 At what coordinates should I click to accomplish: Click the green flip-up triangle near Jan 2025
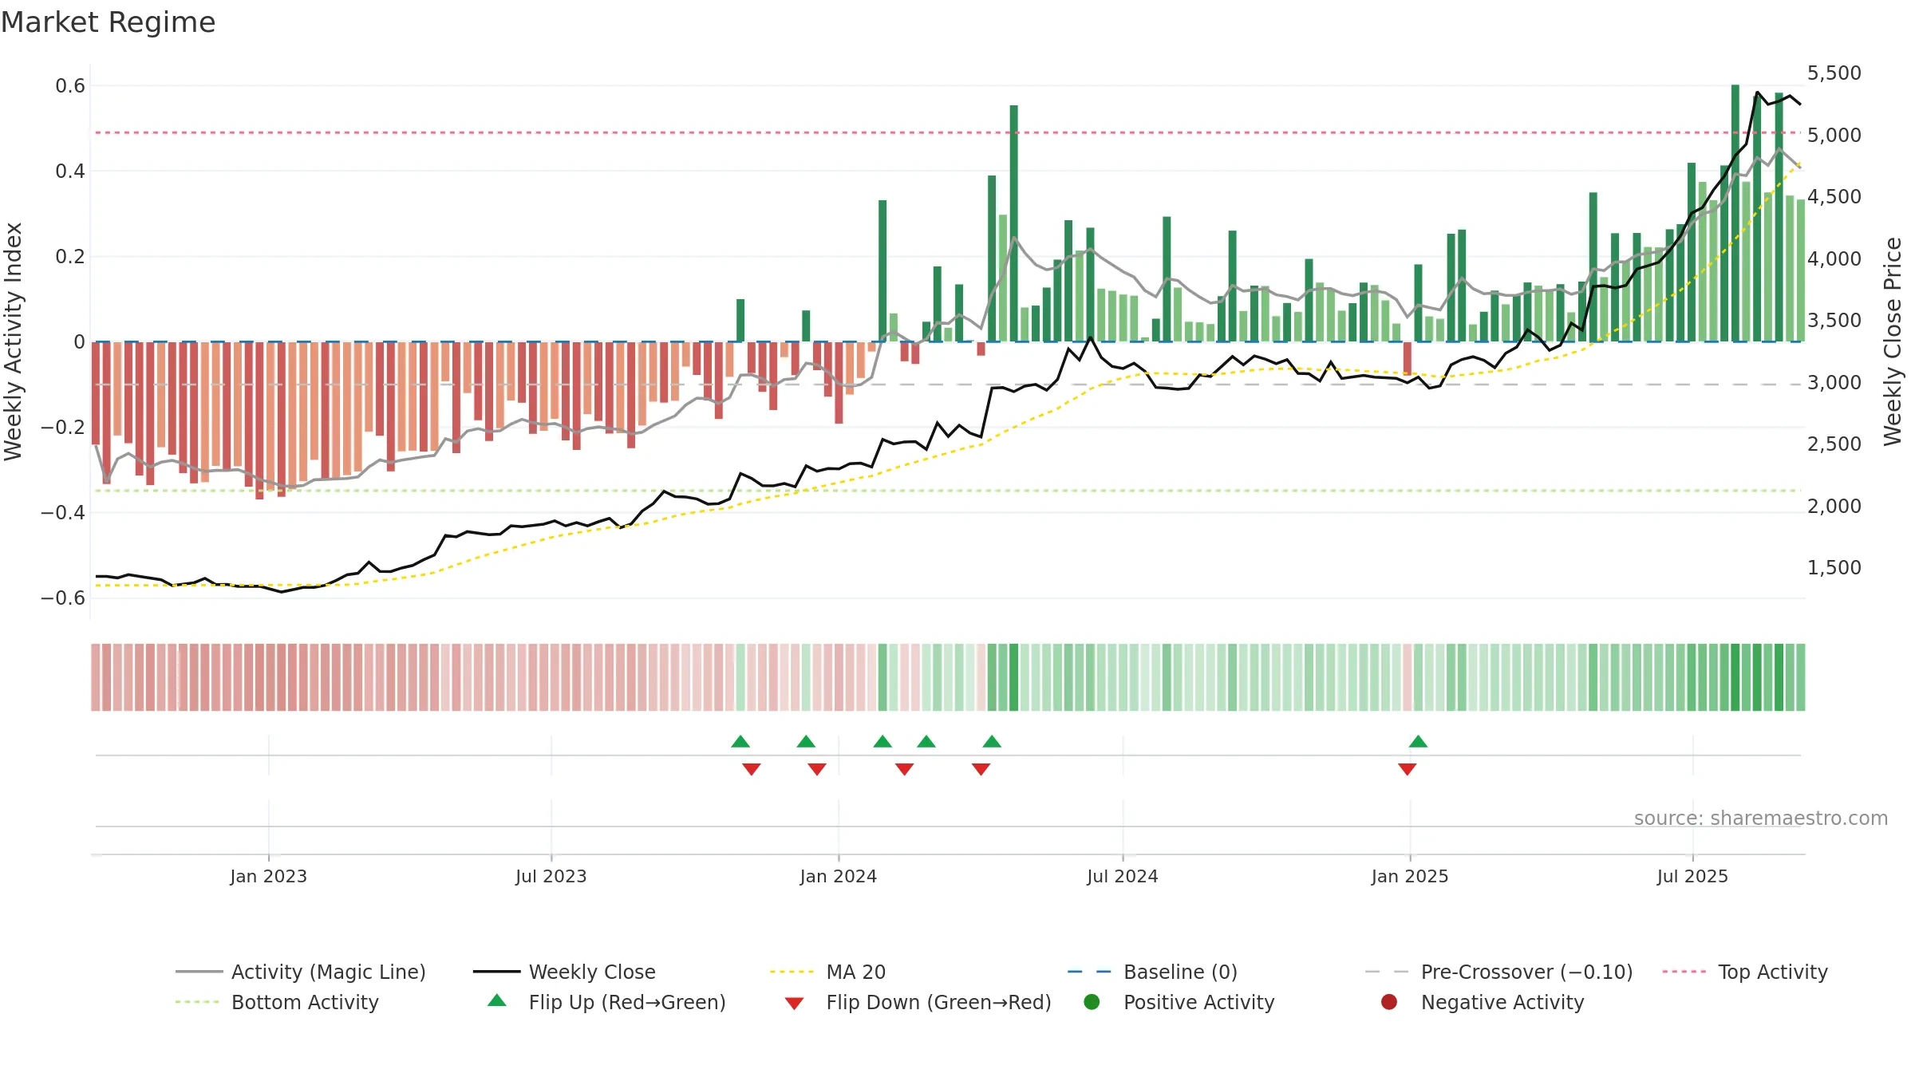point(1418,742)
